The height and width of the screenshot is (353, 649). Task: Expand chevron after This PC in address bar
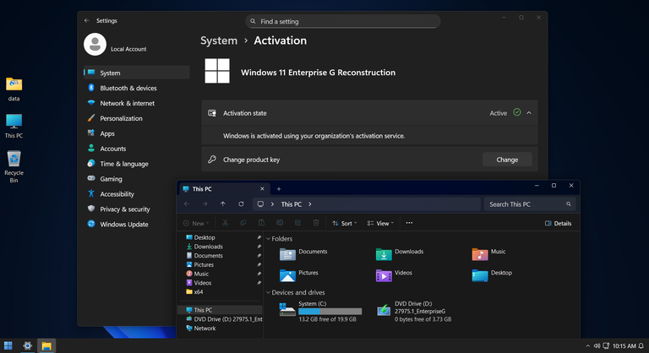point(309,204)
